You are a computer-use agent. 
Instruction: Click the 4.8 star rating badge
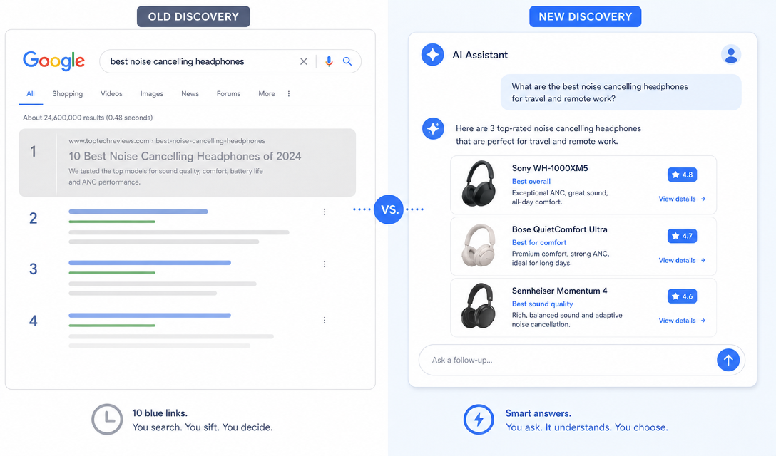pos(682,175)
